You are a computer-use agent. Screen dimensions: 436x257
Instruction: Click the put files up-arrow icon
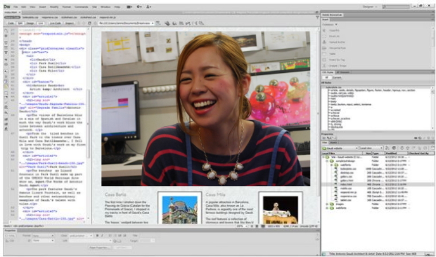[x=408, y=148]
